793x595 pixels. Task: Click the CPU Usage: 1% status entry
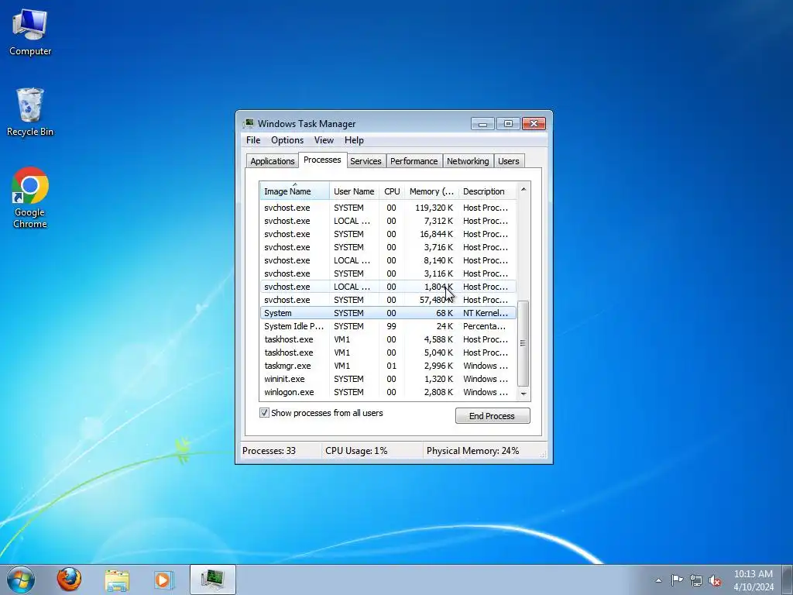pyautogui.click(x=356, y=451)
